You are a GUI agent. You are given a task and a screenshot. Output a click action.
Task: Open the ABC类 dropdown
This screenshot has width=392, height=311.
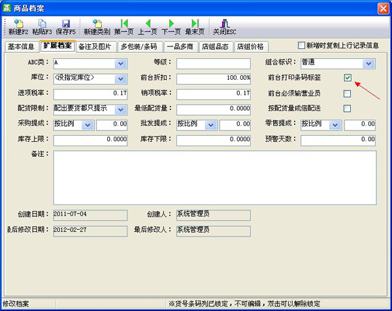click(120, 64)
